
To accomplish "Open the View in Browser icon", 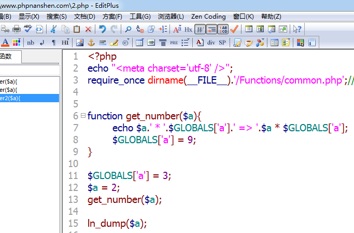I will click(x=39, y=29).
